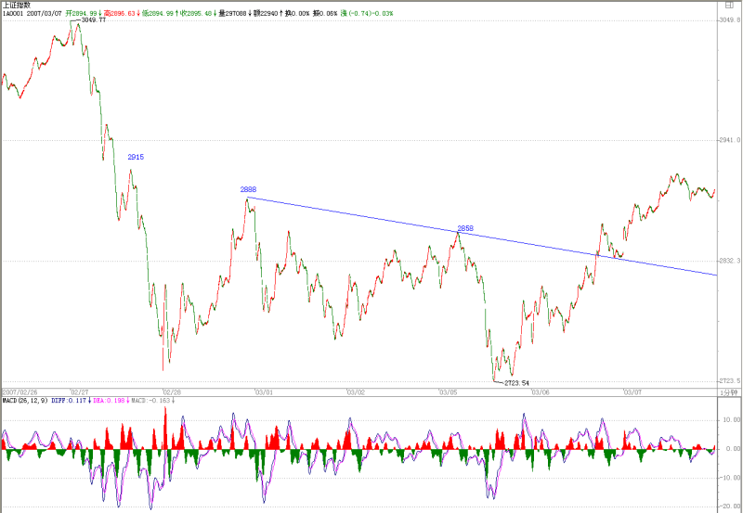Click the 03/05 date on the time axis

pyautogui.click(x=449, y=392)
